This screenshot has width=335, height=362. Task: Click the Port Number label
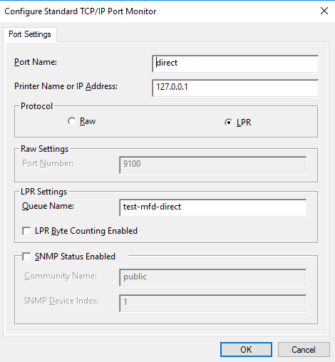[x=48, y=163]
